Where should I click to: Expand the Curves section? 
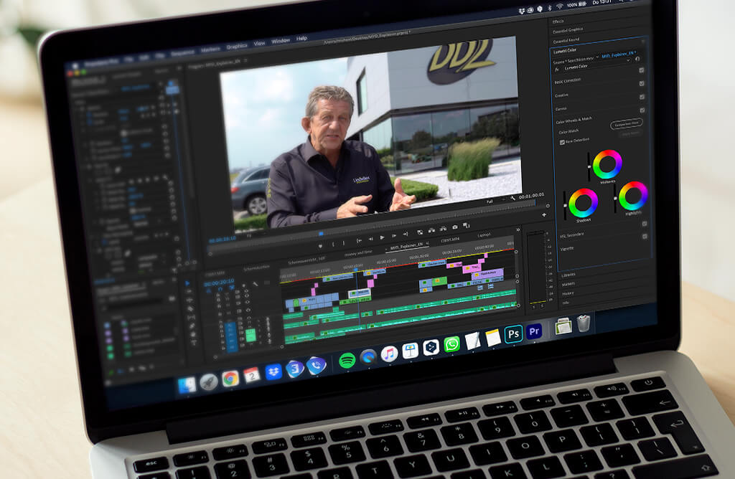(561, 108)
